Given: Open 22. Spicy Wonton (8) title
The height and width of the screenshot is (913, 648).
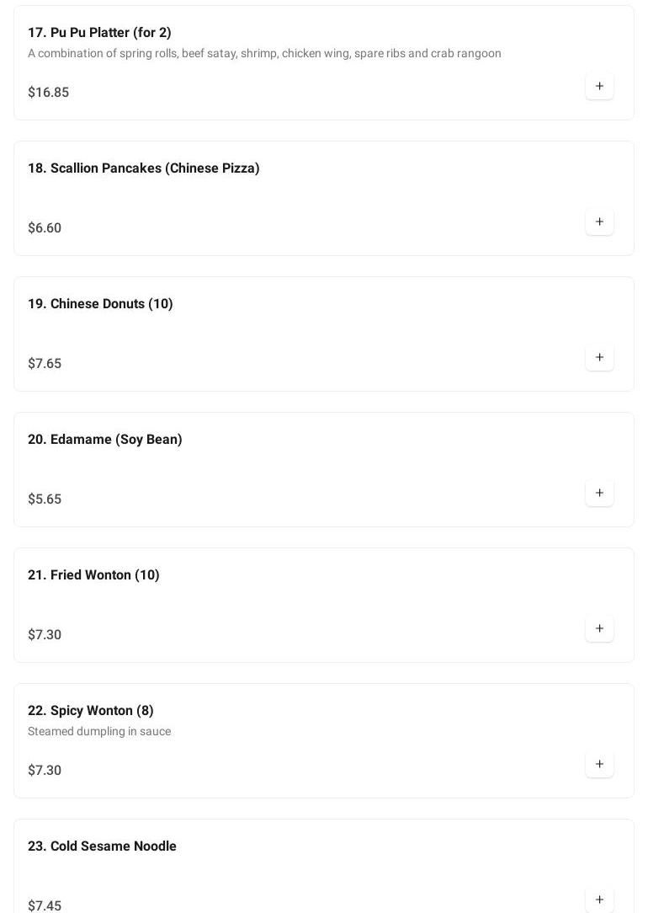Looking at the screenshot, I should (x=91, y=711).
